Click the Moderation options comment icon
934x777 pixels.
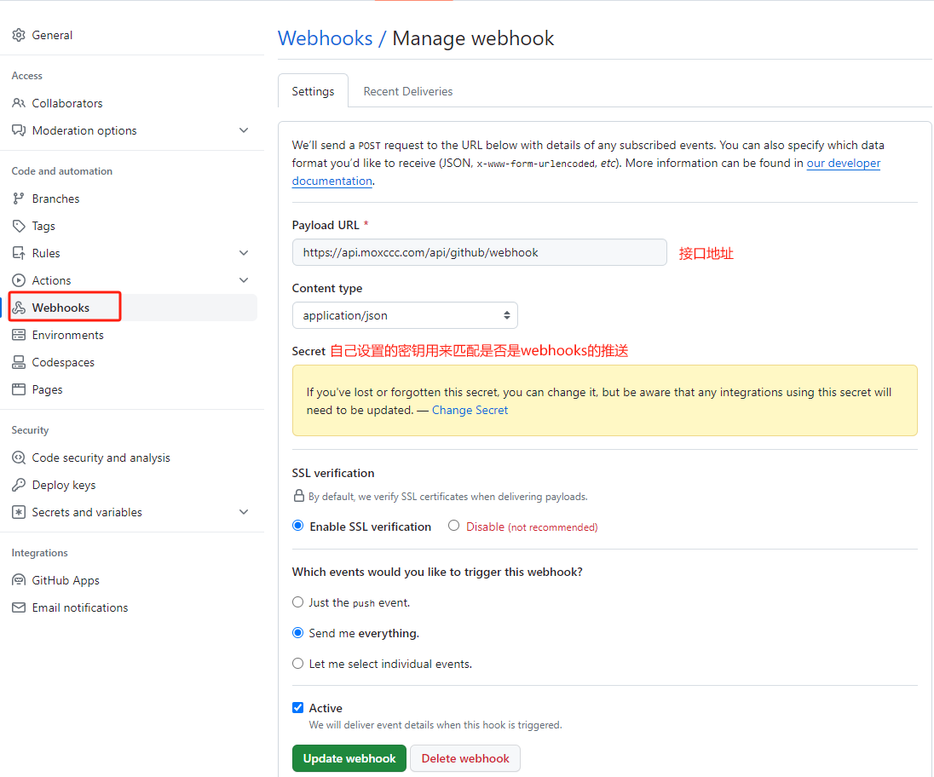point(19,130)
